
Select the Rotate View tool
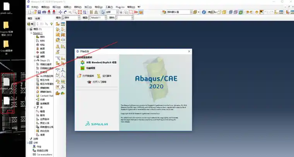point(65,12)
